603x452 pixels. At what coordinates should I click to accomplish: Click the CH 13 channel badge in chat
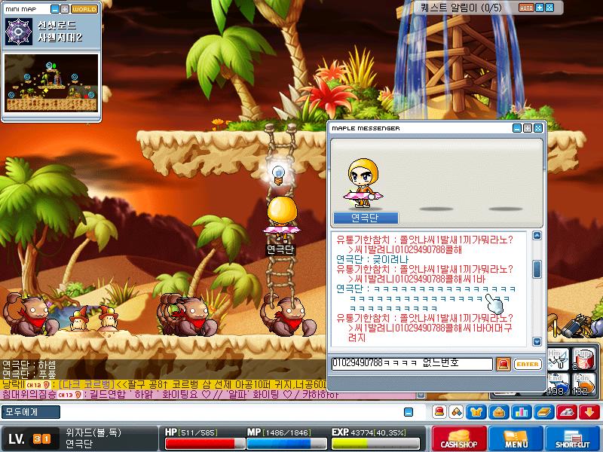click(69, 395)
